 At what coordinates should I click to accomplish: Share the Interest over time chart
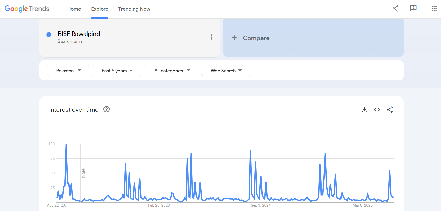point(390,110)
